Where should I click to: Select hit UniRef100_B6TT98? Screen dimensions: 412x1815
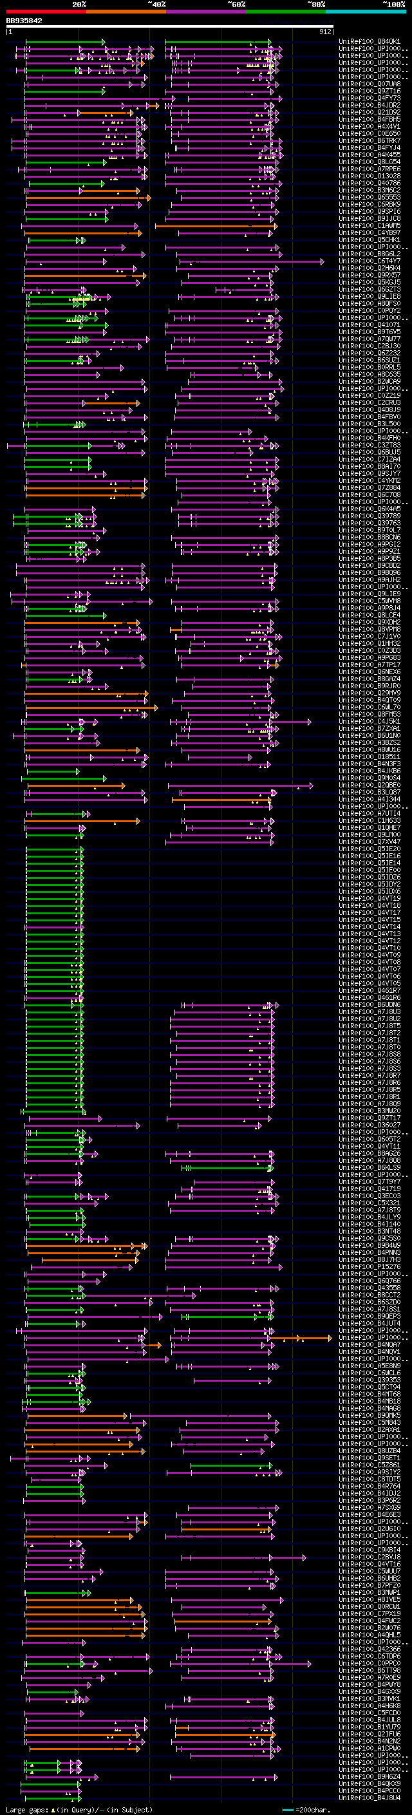point(370,1670)
